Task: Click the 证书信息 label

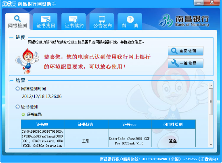Action: pyautogui.click(x=34, y=115)
